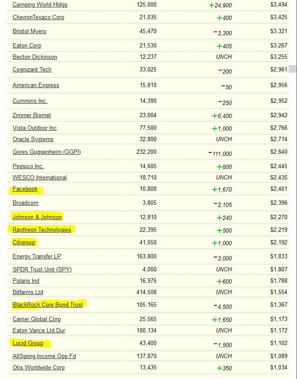Follow the highlighted Lucid Group link
This screenshot has height=379, width=297.
pyautogui.click(x=28, y=343)
